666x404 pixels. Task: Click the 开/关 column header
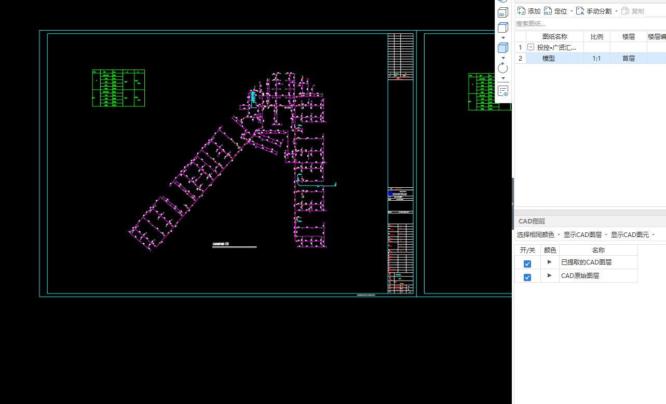coord(527,250)
